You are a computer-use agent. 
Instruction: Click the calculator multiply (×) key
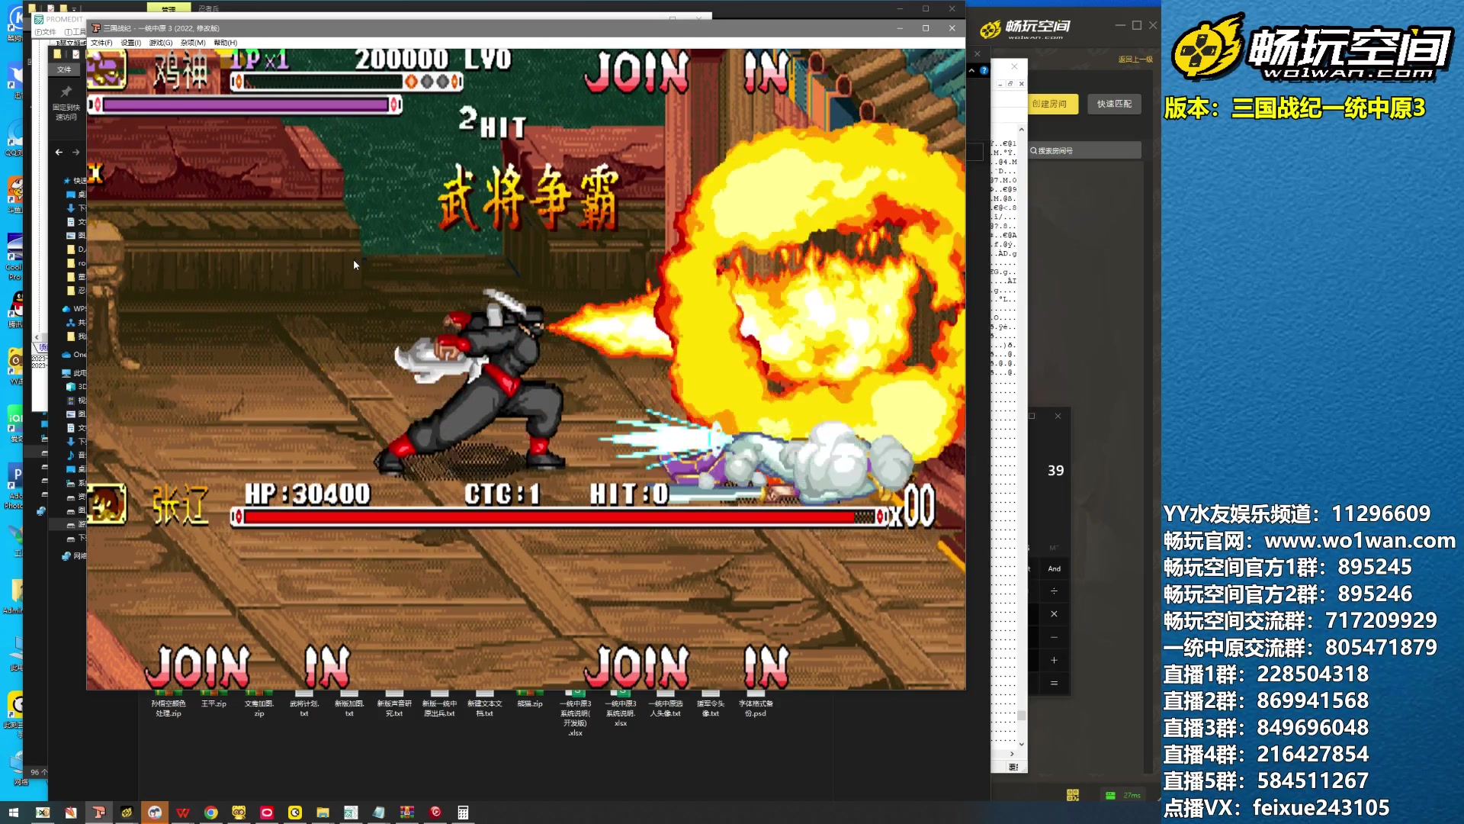(1054, 614)
